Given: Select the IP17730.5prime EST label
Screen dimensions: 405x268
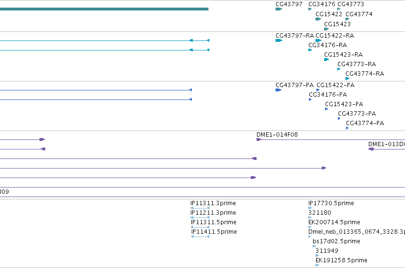Looking at the screenshot, I should [x=331, y=203].
